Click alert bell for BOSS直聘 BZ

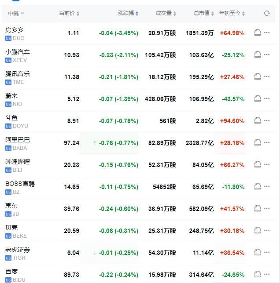258,186
